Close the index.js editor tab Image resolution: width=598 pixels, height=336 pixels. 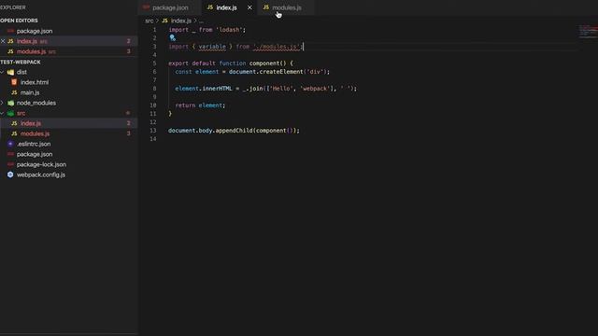click(x=249, y=7)
